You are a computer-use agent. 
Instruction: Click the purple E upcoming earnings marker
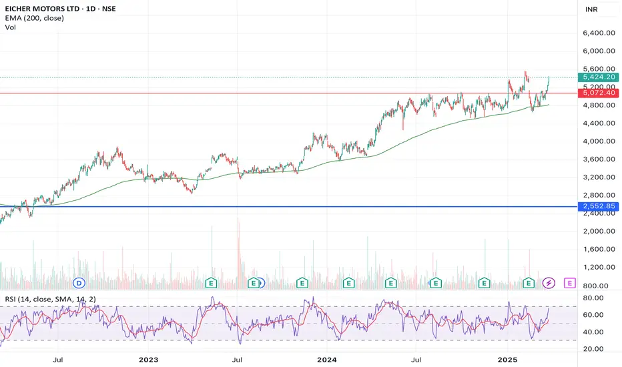[570, 283]
